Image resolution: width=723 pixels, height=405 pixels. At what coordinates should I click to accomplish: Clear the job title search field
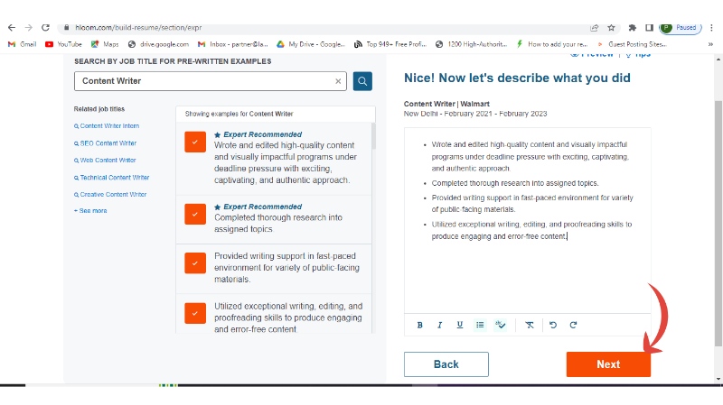339,81
